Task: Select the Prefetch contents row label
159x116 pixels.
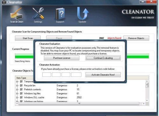Action: [32, 90]
